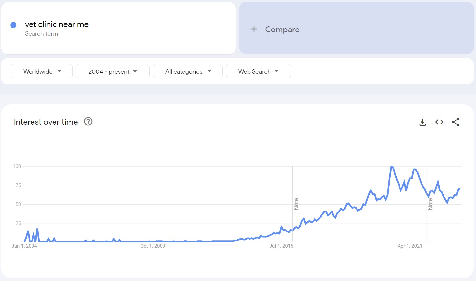Click the Apr 1, 2021 axis label
The image size is (476, 281).
[x=410, y=246]
